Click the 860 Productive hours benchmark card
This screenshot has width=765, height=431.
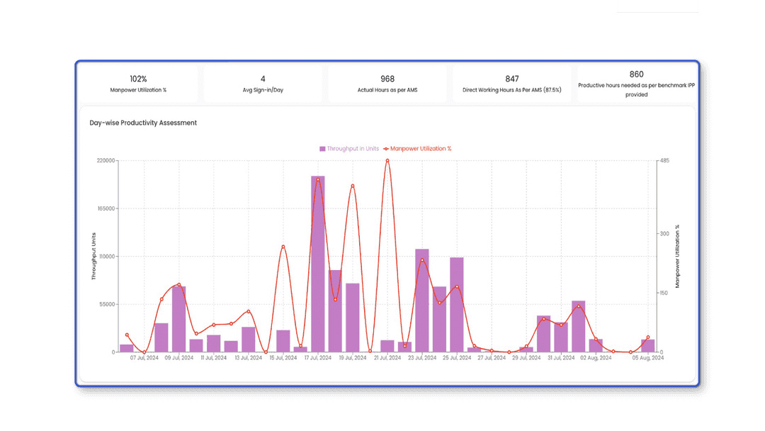point(636,84)
